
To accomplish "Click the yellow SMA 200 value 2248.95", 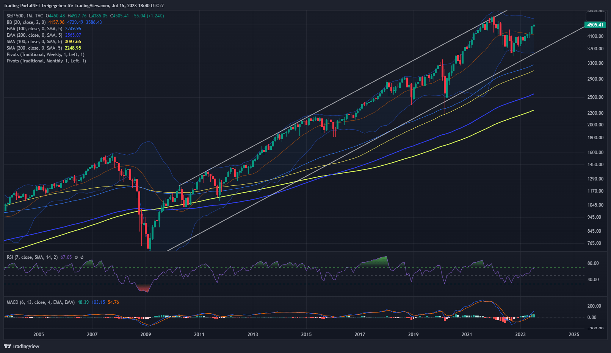I will pyautogui.click(x=73, y=48).
